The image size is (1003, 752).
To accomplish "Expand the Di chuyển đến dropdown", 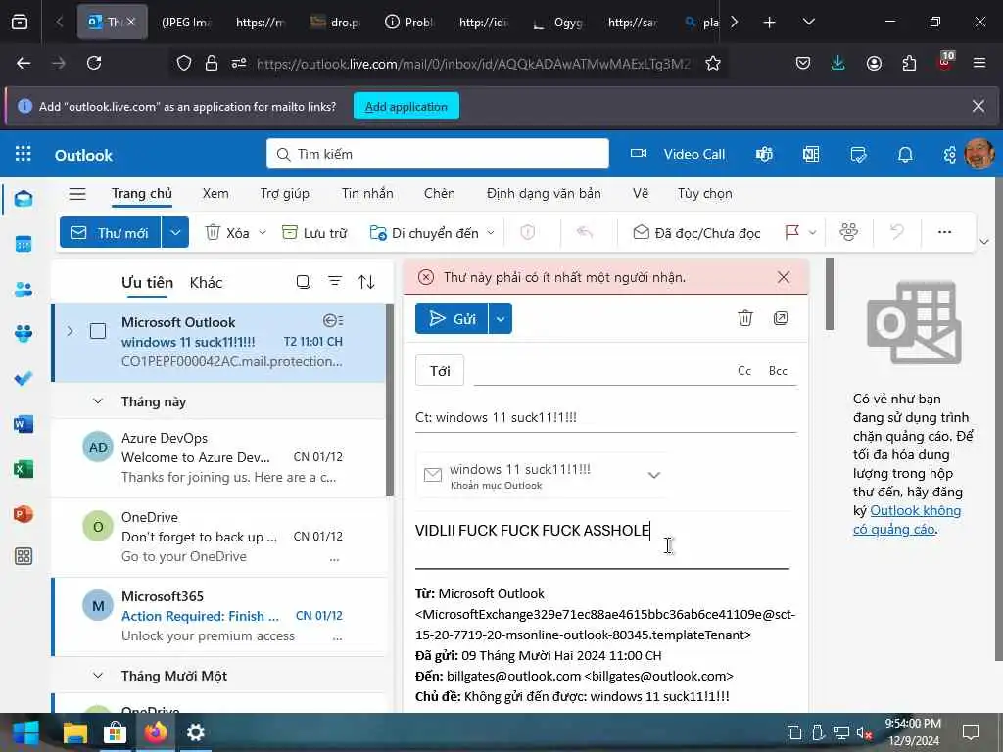I will [x=491, y=233].
